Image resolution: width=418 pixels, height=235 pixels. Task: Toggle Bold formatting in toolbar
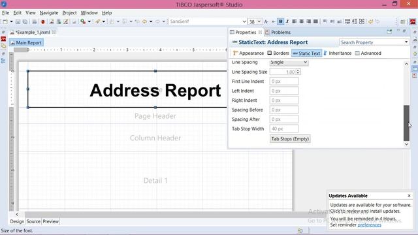280,22
